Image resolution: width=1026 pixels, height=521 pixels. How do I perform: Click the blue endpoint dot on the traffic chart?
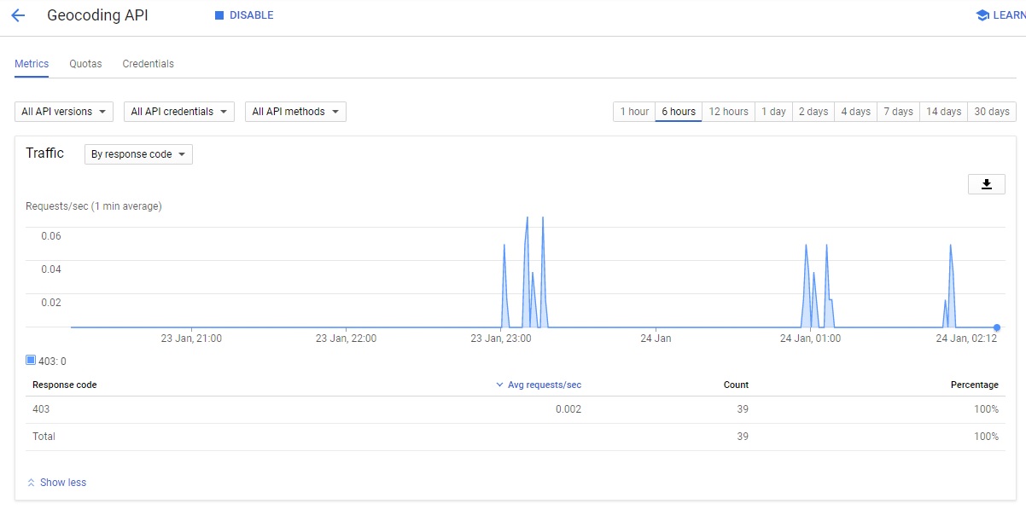(x=996, y=327)
